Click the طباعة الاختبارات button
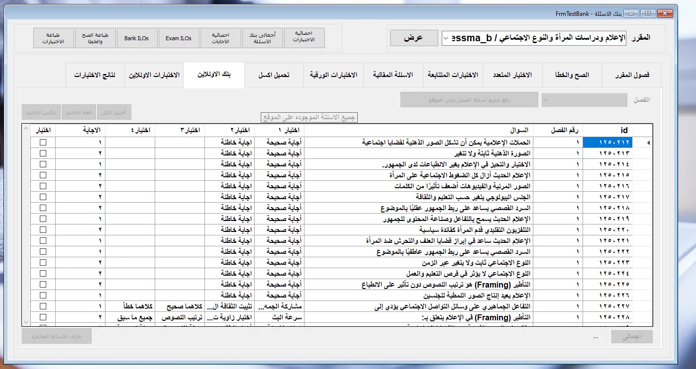Image resolution: width=696 pixels, height=369 pixels. [x=53, y=38]
